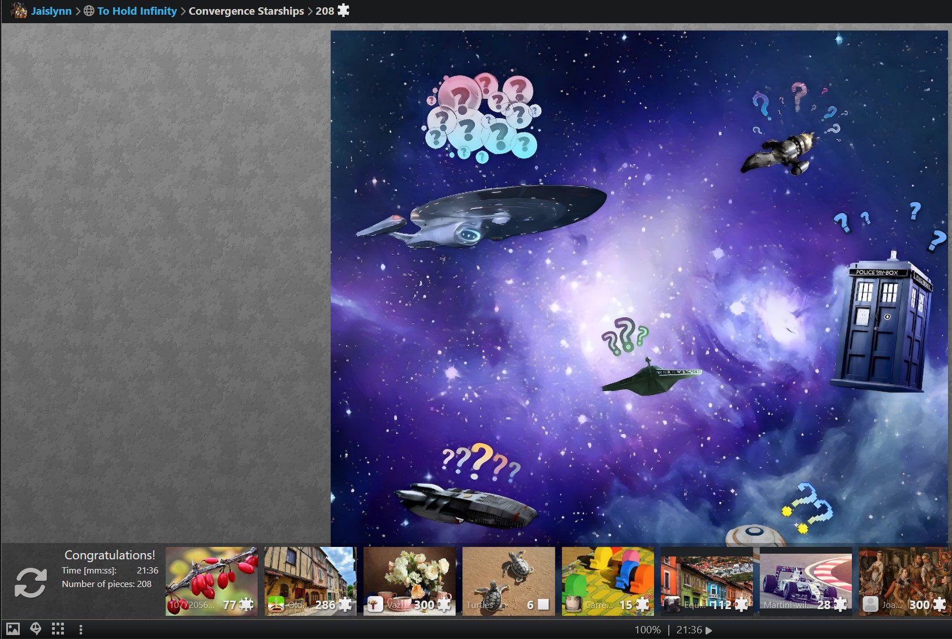This screenshot has height=639, width=952.
Task: Open the flower vase 300-piece puzzle thumbnail
Action: (409, 581)
